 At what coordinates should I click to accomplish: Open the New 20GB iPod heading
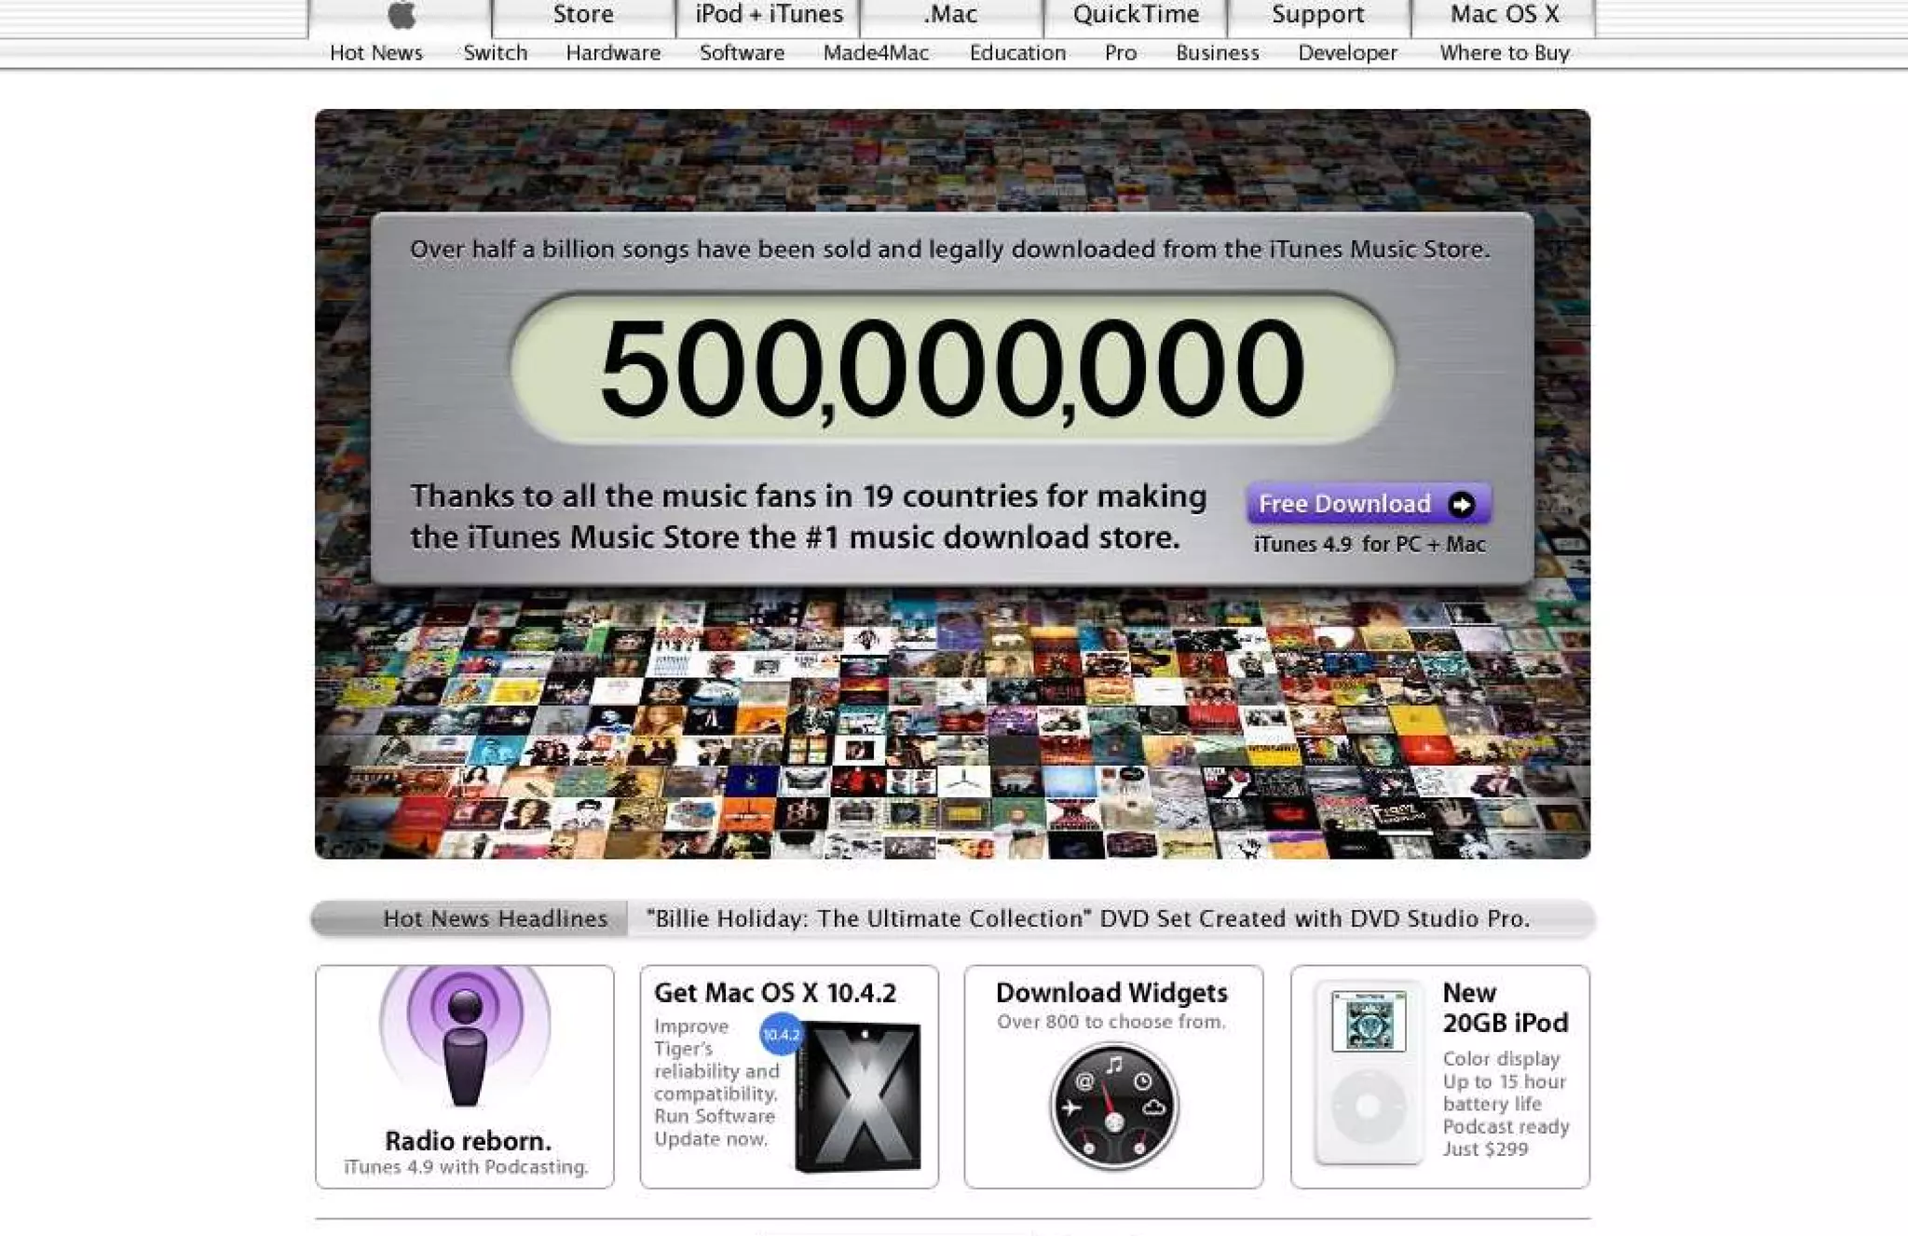(1506, 1008)
